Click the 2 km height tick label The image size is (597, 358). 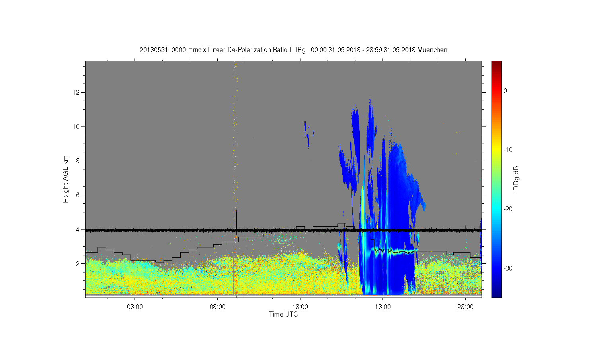(78, 263)
